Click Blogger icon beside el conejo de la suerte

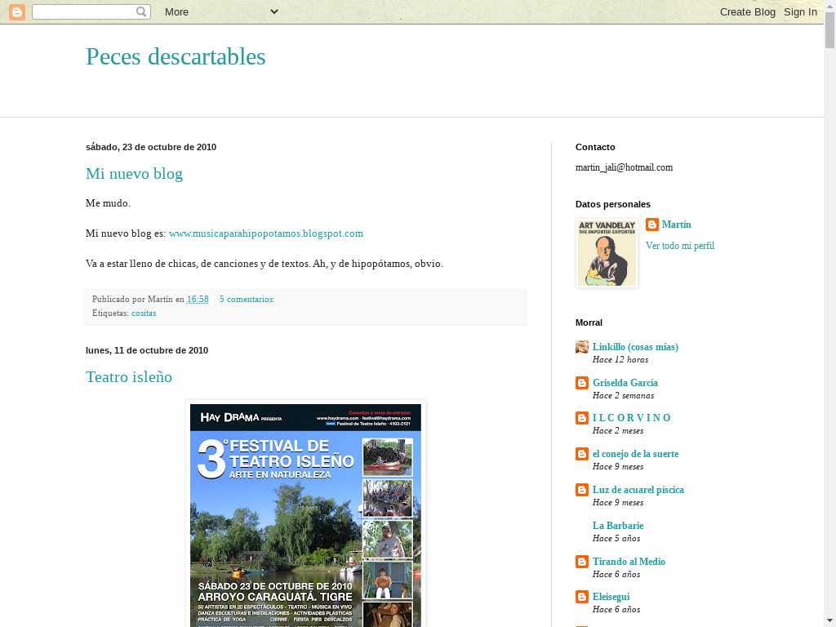tap(582, 454)
